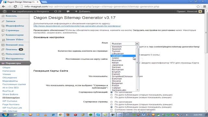The width and height of the screenshot is (208, 117).
Task: Close the Dagon Design Sitemap tab
Action: (38, 2)
